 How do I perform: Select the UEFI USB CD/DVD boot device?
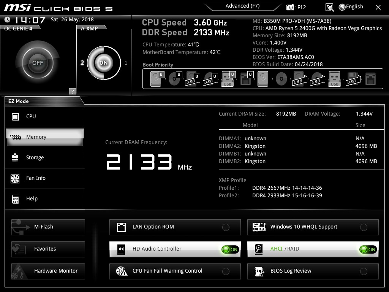(210, 79)
